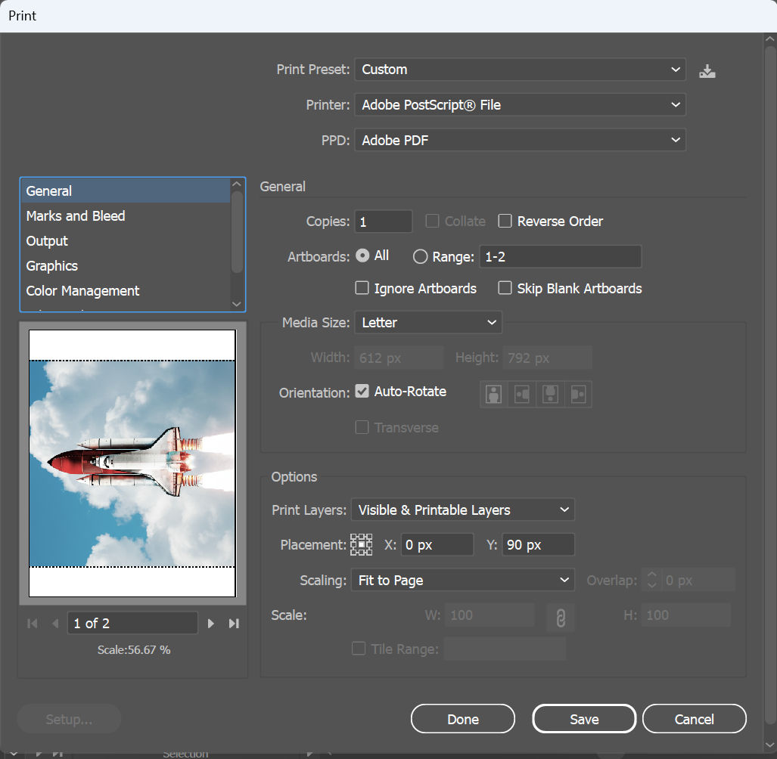
Task: Click the Tile Range input field
Action: tap(505, 649)
